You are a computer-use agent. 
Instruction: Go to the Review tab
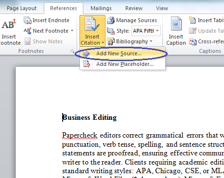click(x=134, y=8)
